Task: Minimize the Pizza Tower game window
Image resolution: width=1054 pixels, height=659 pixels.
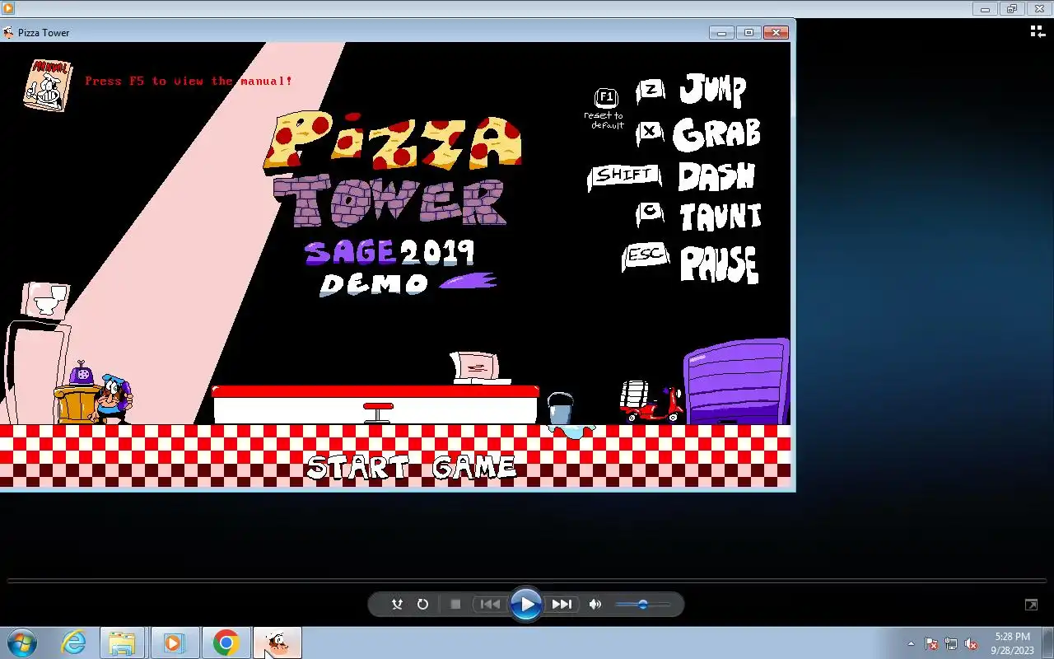Action: (x=721, y=33)
